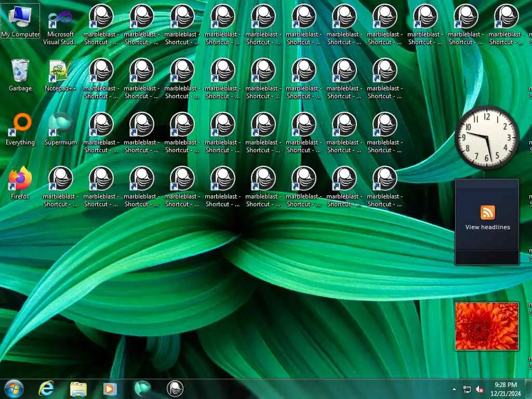The image size is (532, 399).
Task: Open the muted volume tray icon
Action: tap(480, 390)
